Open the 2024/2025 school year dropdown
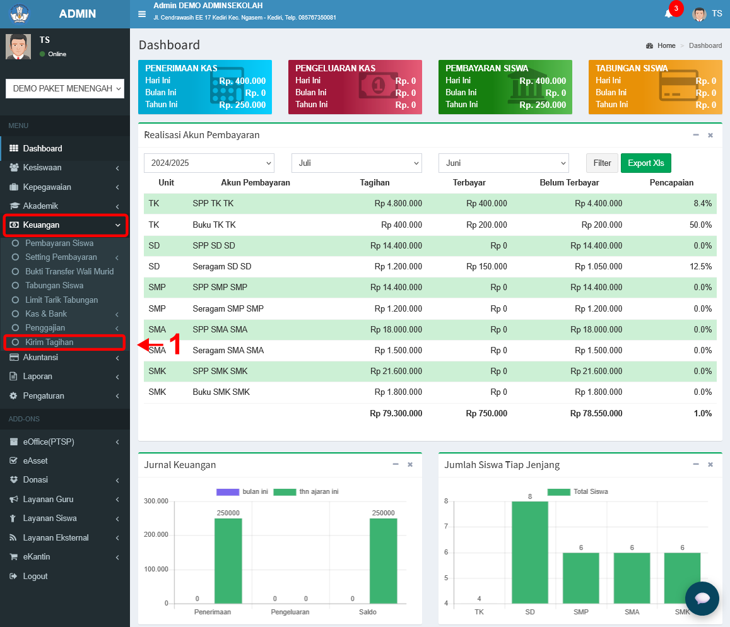730x627 pixels. [209, 163]
